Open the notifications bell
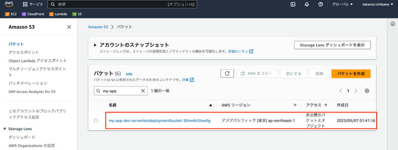The width and height of the screenshot is (398, 150). click(x=307, y=4)
